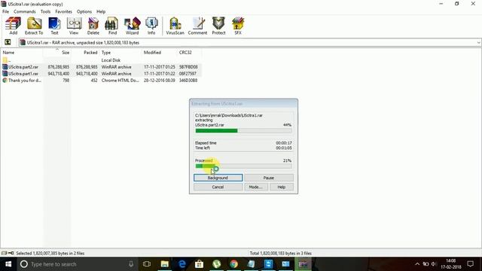This screenshot has width=482, height=271.
Task: Select the USciitra.part2.rar file
Action: tap(23, 67)
